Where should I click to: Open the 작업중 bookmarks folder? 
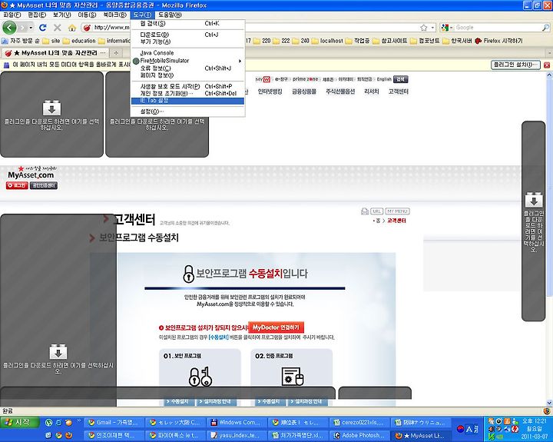pyautogui.click(x=358, y=41)
